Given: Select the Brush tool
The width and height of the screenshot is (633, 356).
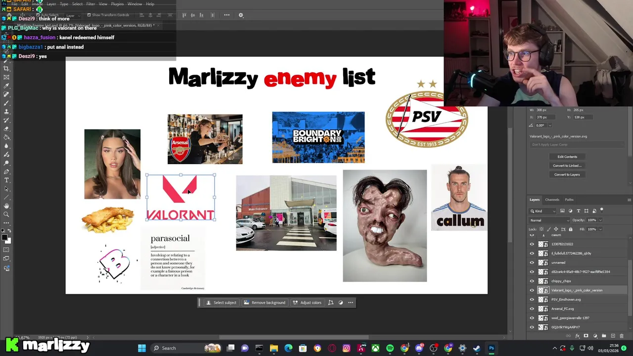Looking at the screenshot, I should (x=6, y=103).
